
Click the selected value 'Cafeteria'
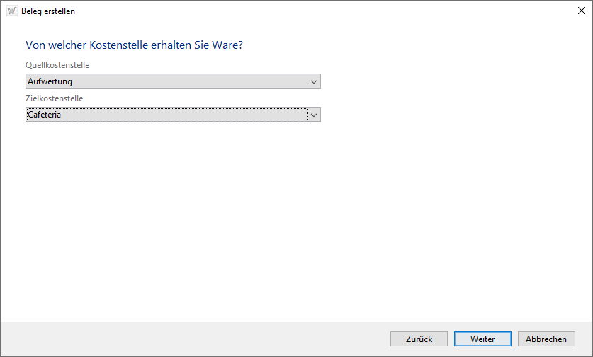(44, 114)
